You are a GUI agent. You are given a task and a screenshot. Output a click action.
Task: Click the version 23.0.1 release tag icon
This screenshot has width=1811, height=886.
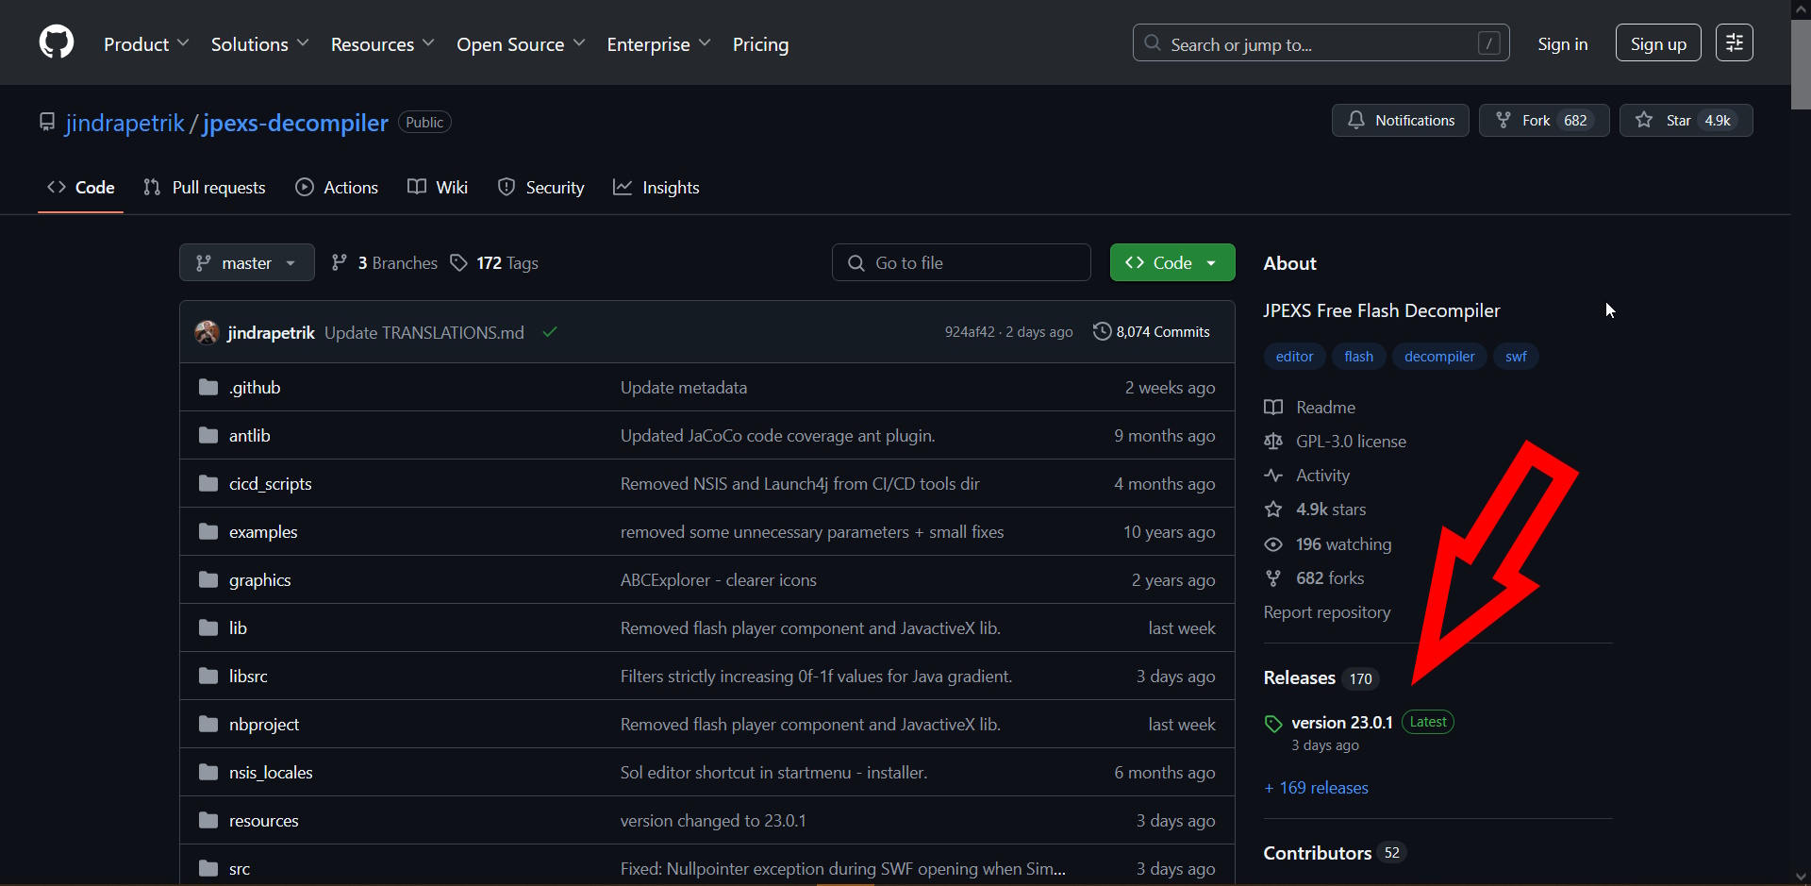pos(1273,724)
